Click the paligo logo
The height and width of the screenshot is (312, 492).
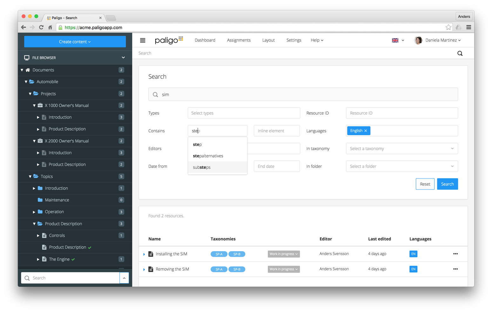click(x=169, y=40)
